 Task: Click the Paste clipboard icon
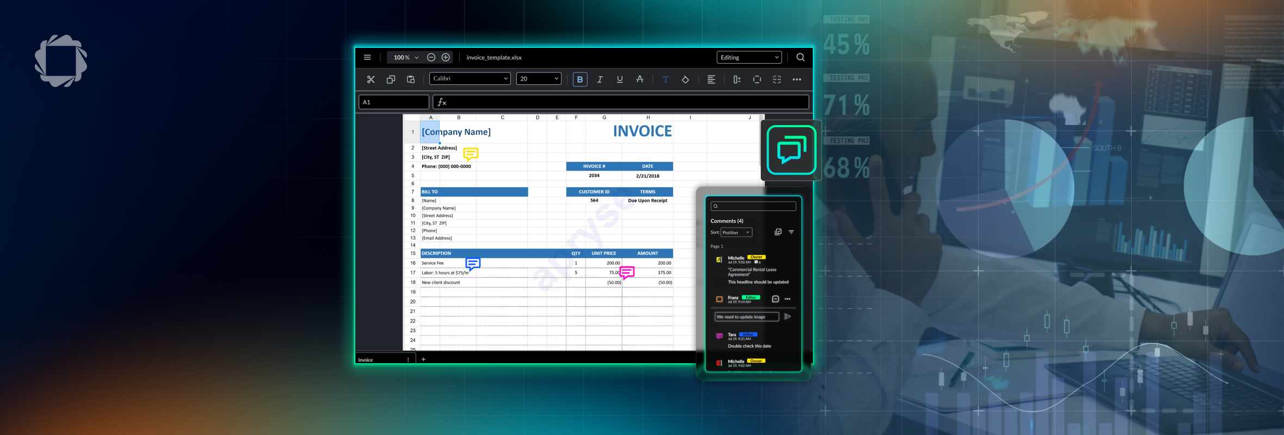tap(411, 79)
